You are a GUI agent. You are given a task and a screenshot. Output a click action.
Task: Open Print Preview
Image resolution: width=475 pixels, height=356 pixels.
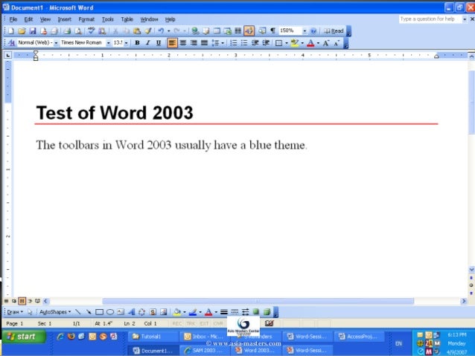click(78, 31)
